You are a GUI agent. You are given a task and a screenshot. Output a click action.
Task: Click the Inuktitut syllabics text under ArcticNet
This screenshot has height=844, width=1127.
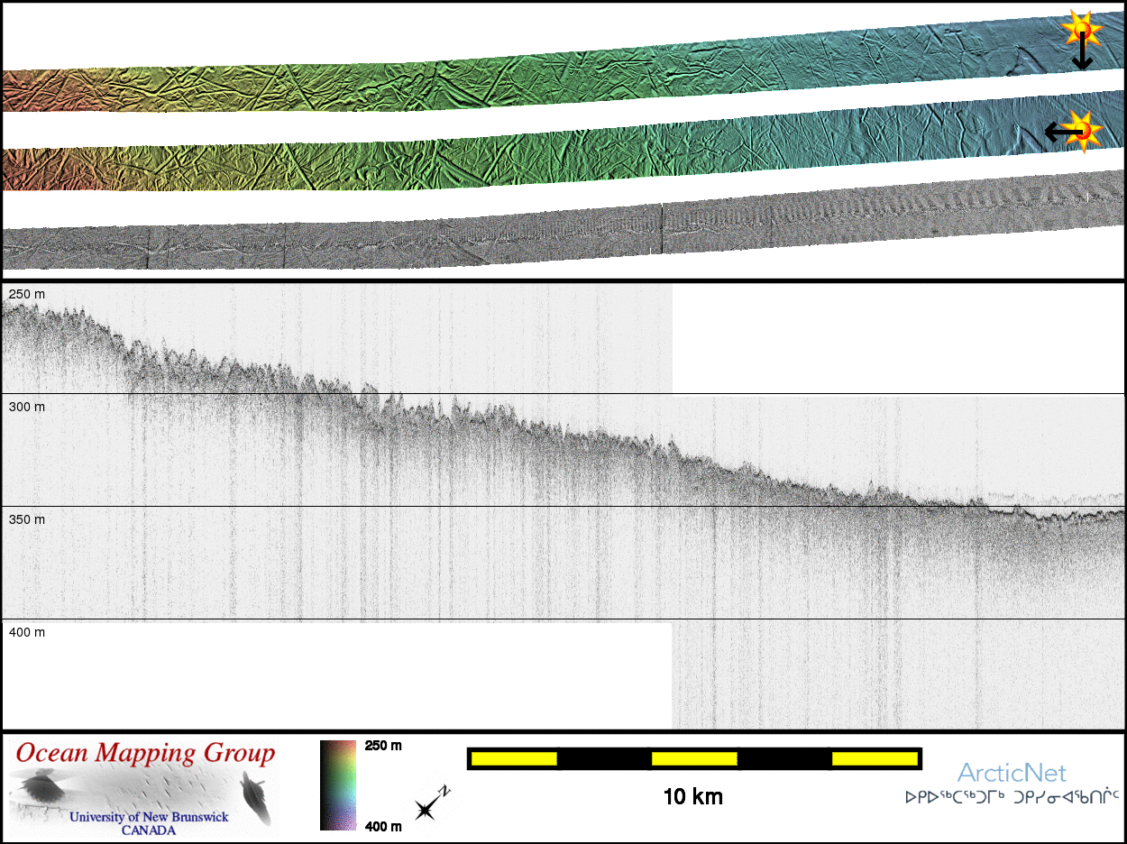(1012, 797)
